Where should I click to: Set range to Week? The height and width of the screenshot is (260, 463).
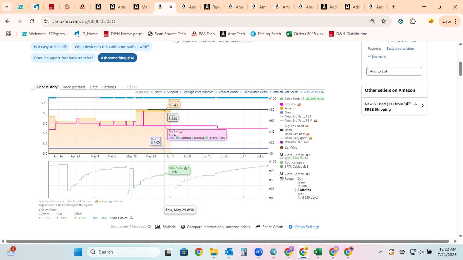301,182
